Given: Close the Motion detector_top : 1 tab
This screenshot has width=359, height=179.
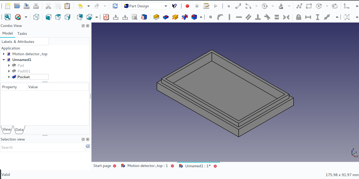Looking at the screenshot, I should coord(172,166).
